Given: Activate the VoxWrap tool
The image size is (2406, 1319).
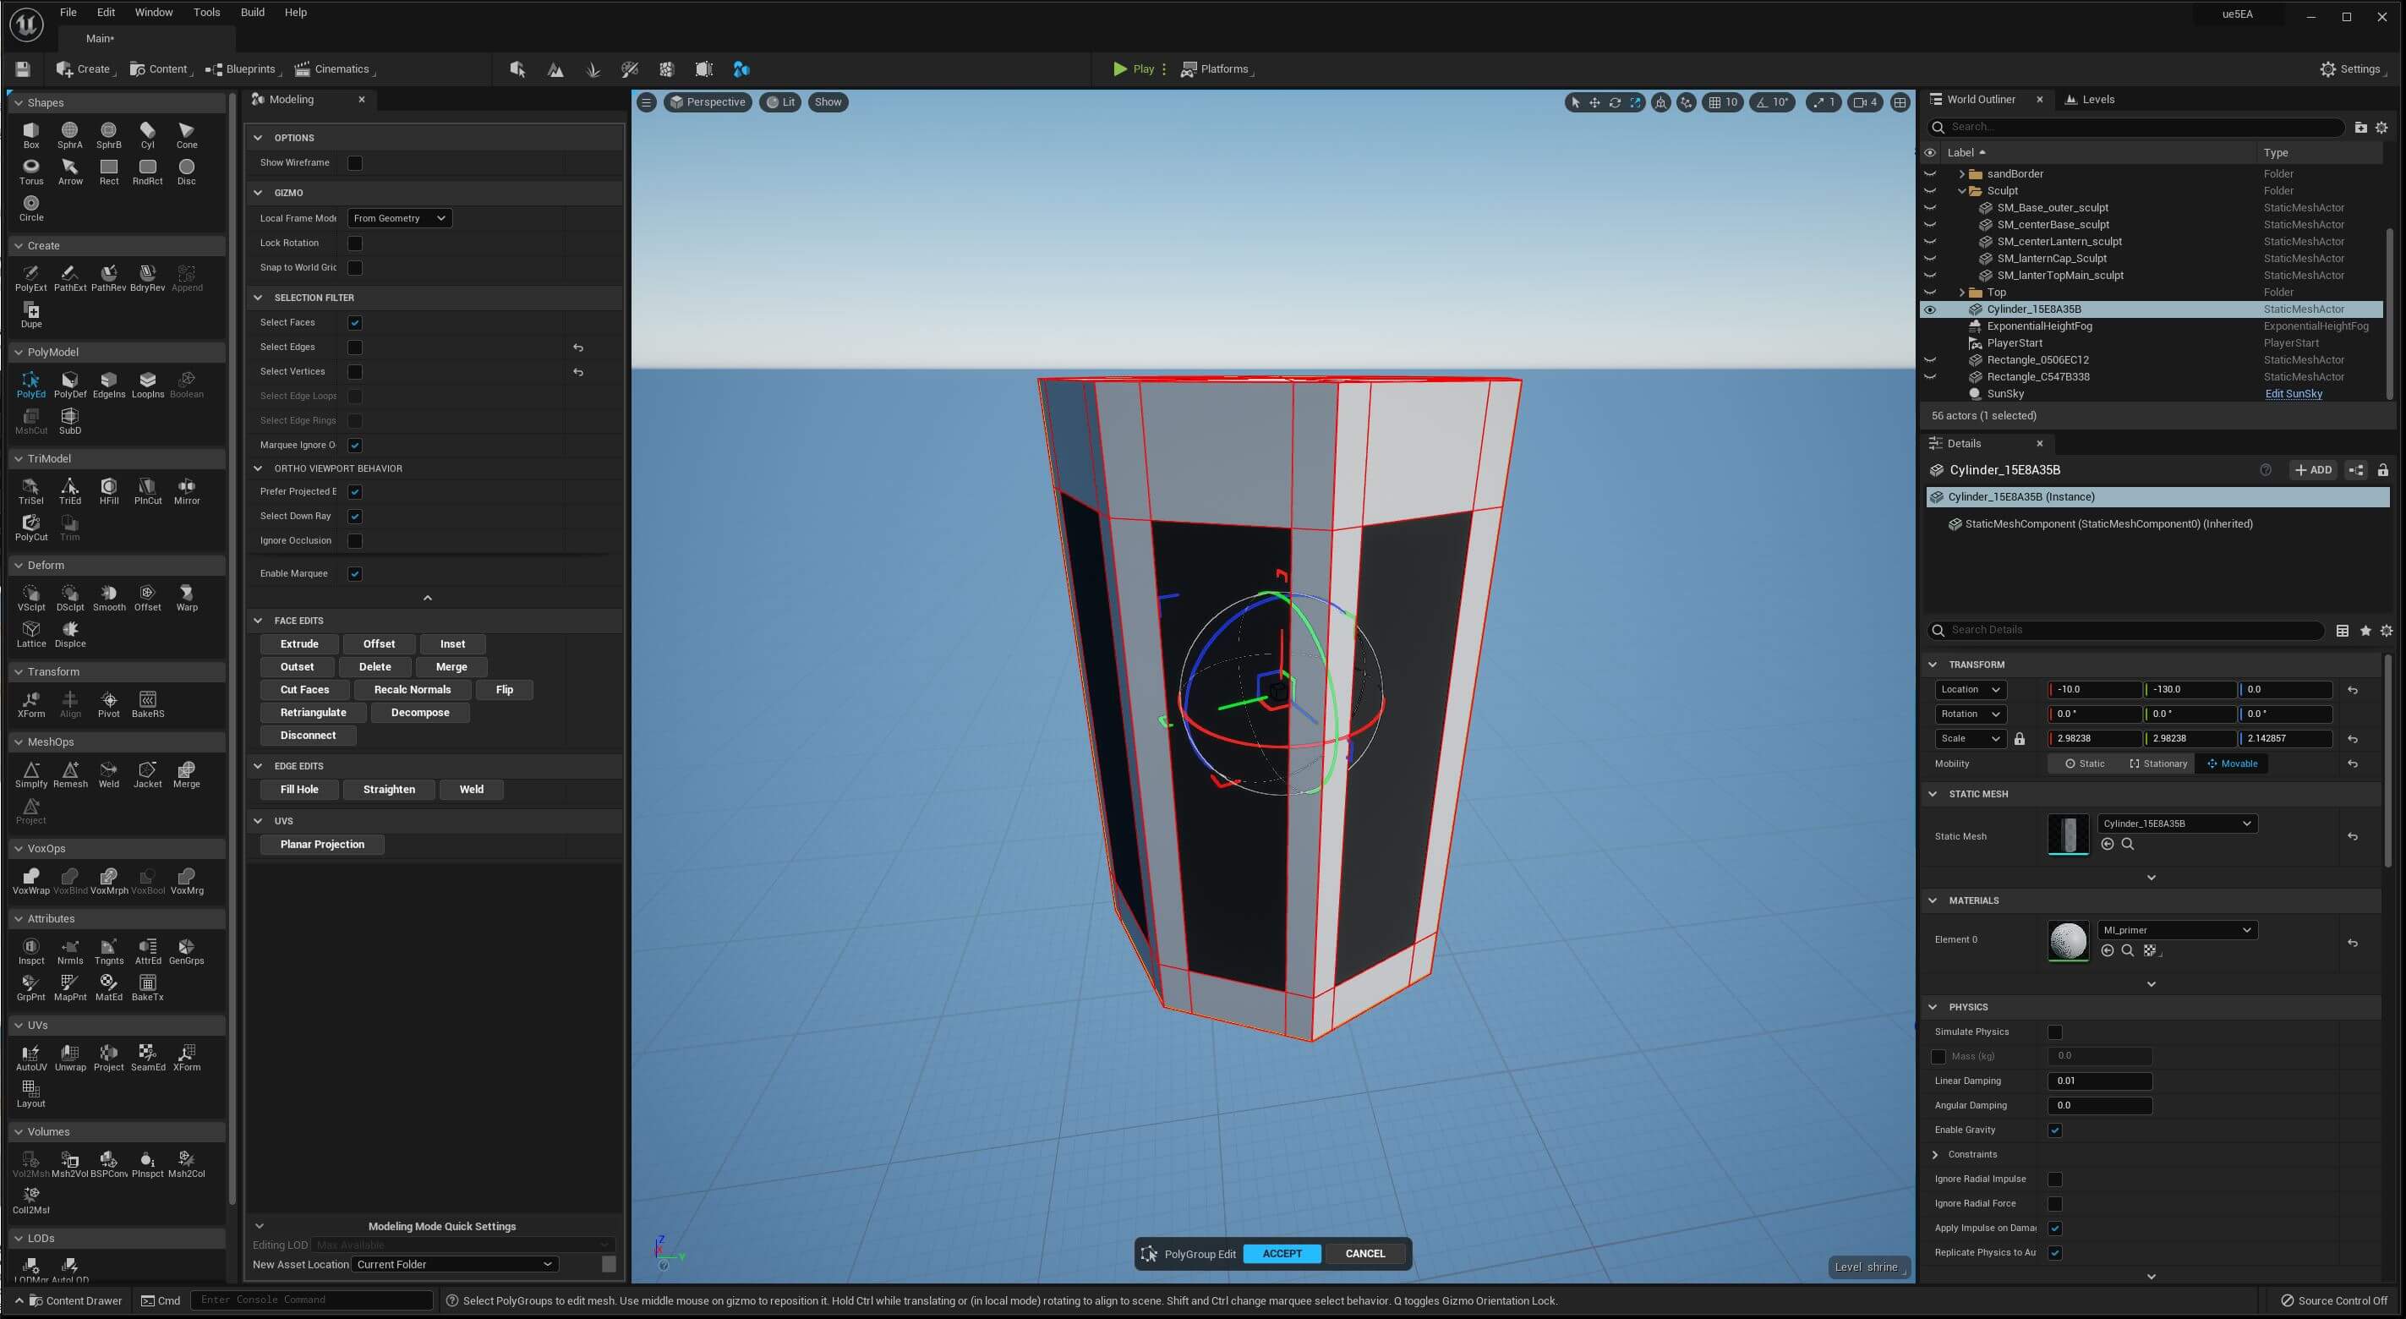Looking at the screenshot, I should coord(30,879).
